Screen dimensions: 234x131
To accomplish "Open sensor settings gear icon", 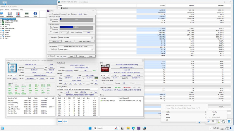I will (223, 121).
